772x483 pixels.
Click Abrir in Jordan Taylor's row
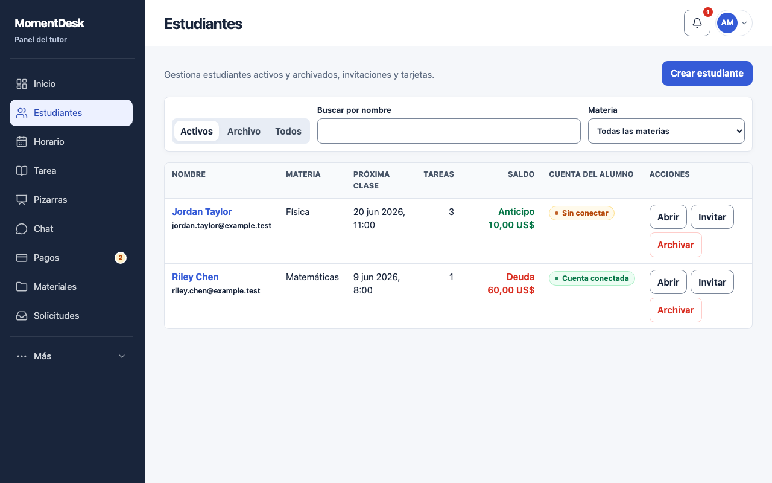(x=668, y=217)
